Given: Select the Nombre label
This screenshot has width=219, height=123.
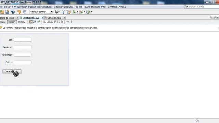Looking at the screenshot, I should click(7, 47).
